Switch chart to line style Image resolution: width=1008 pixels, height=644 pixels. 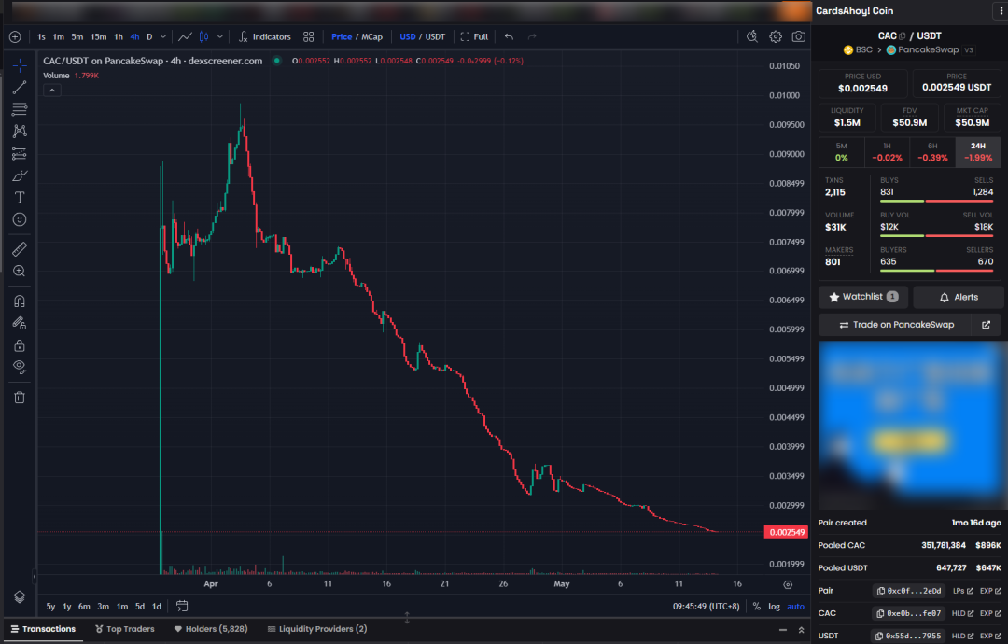[185, 36]
